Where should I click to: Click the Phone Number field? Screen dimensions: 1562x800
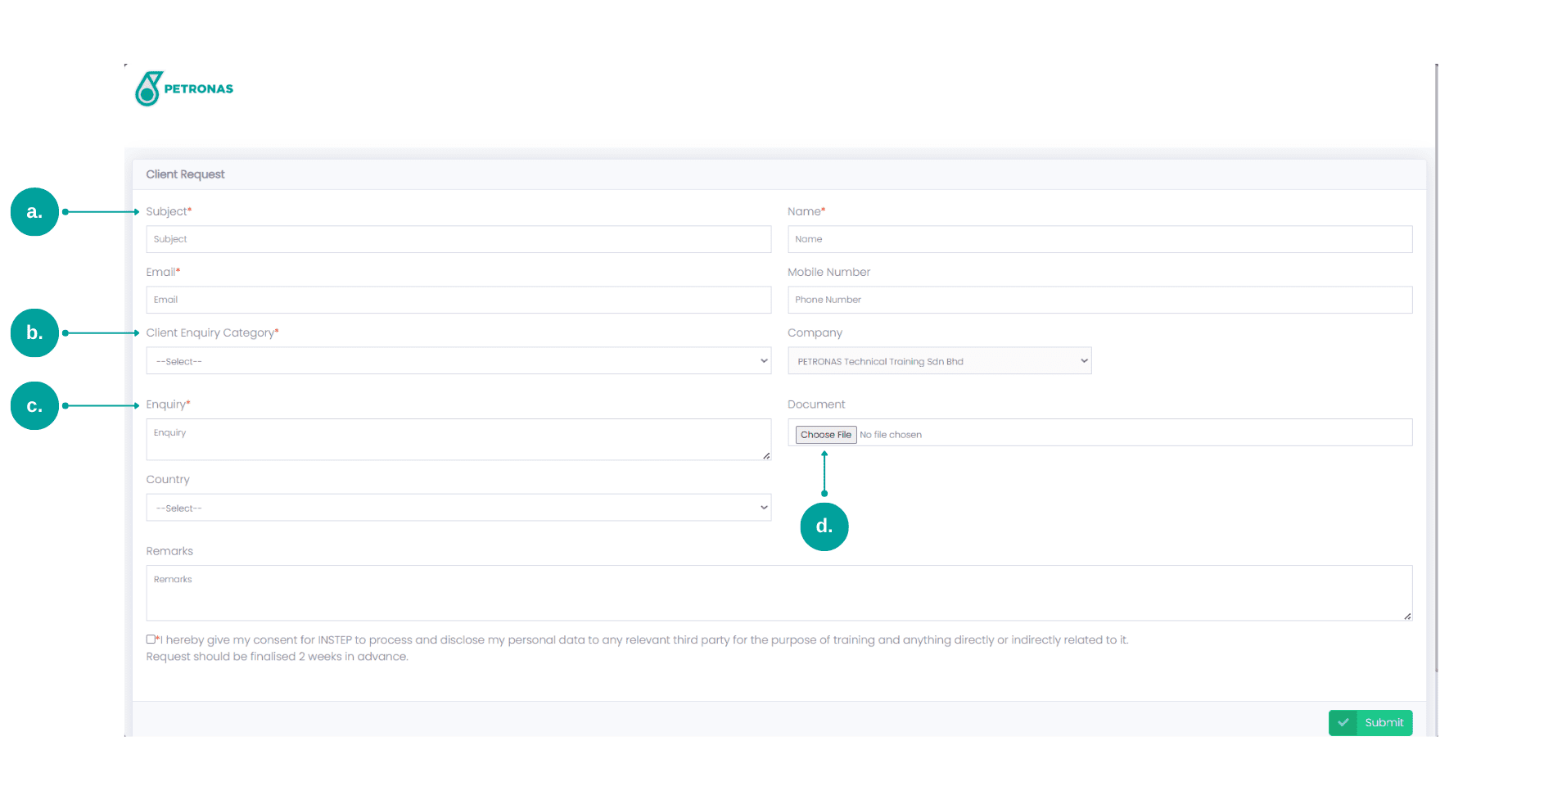[1099, 300]
